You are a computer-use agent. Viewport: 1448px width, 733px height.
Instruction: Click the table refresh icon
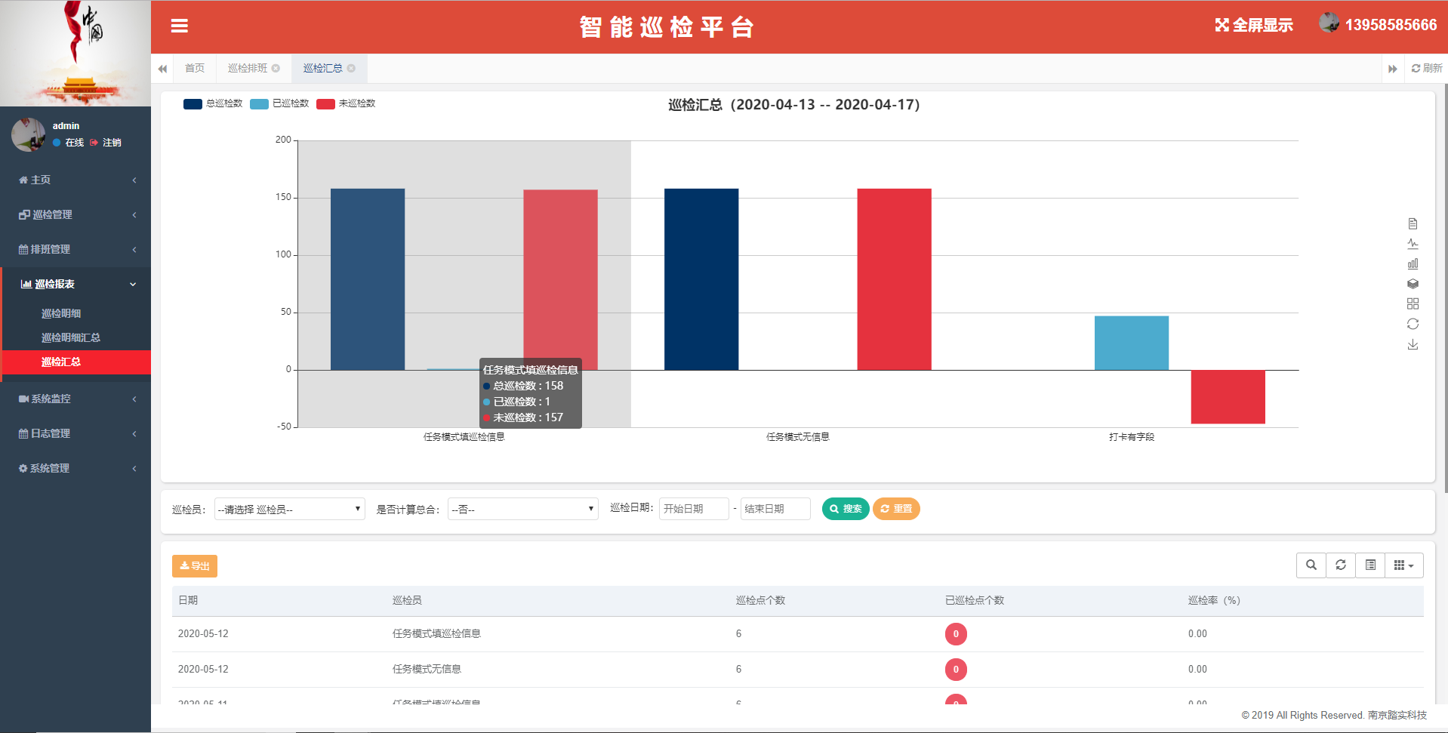click(x=1341, y=565)
